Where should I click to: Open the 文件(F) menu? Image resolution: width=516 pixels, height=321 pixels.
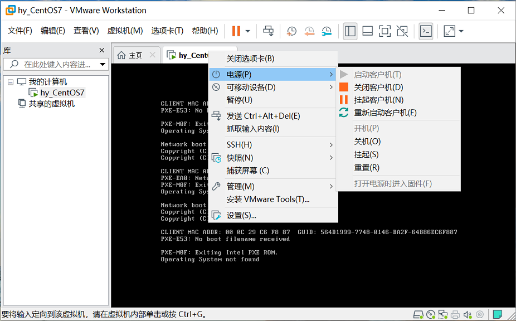[20, 31]
